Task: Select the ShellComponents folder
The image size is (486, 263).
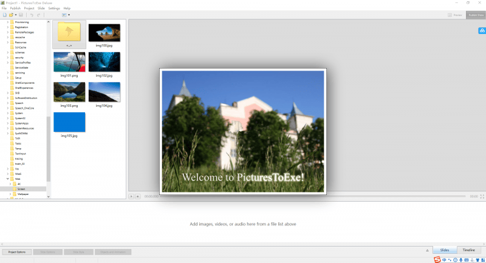Action: click(x=24, y=83)
